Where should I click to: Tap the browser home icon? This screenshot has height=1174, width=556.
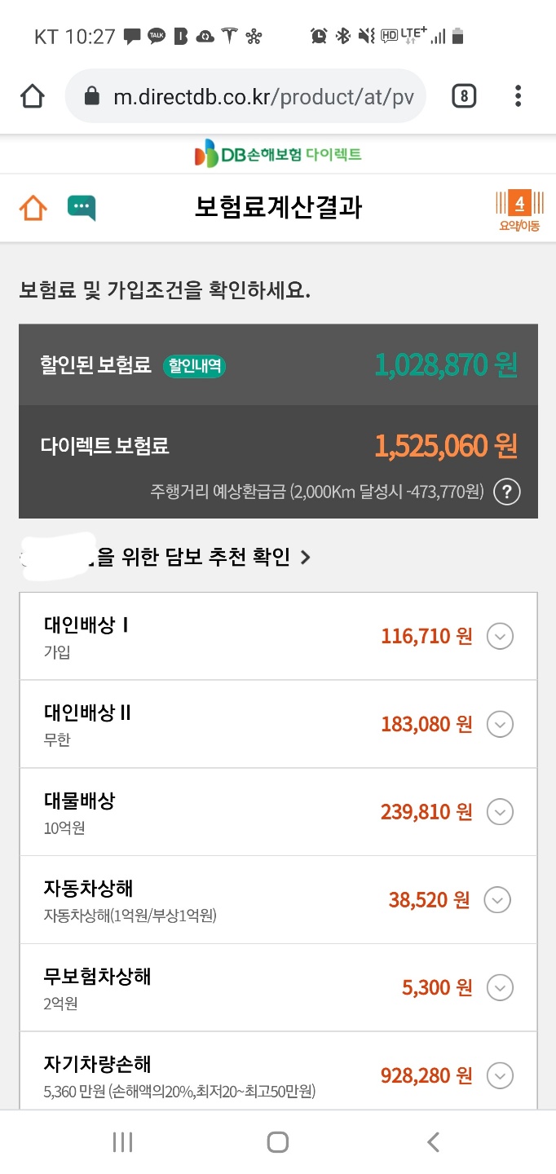coord(32,97)
